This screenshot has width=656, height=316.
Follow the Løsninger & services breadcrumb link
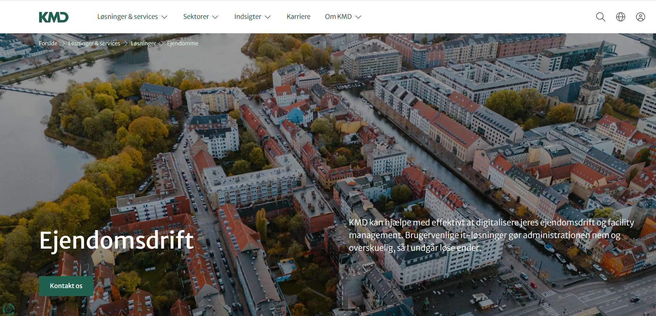click(94, 43)
